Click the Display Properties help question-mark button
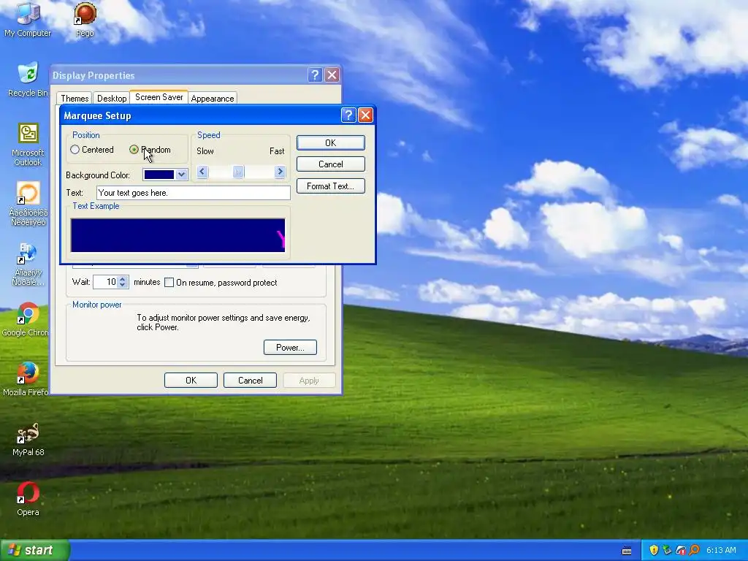The height and width of the screenshot is (561, 748). coord(315,75)
